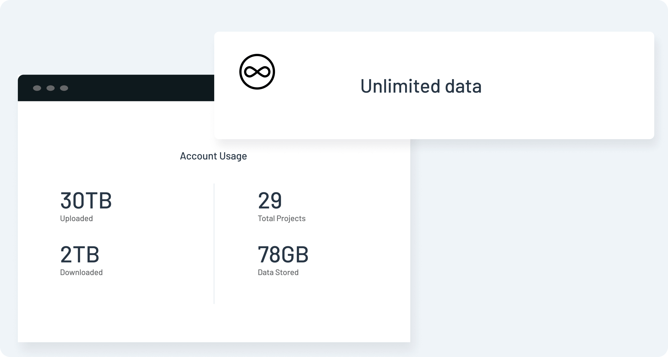The width and height of the screenshot is (668, 357).
Task: Select the 78GB storage value
Action: tap(283, 255)
